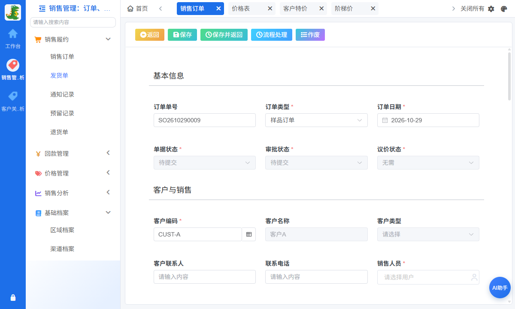
Task: Switch to the 客户特价 tab
Action: [x=295, y=9]
